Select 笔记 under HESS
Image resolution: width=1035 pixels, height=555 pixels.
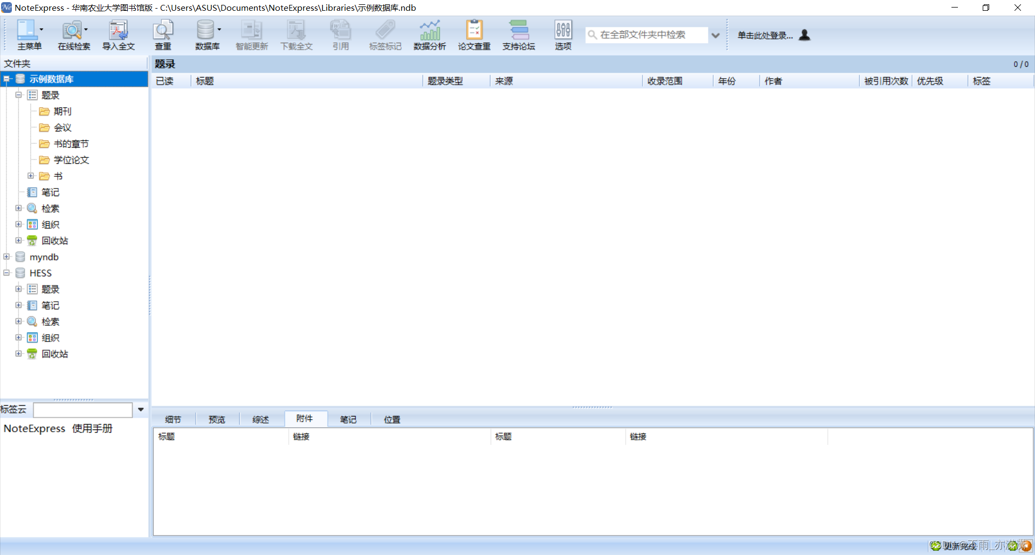50,306
